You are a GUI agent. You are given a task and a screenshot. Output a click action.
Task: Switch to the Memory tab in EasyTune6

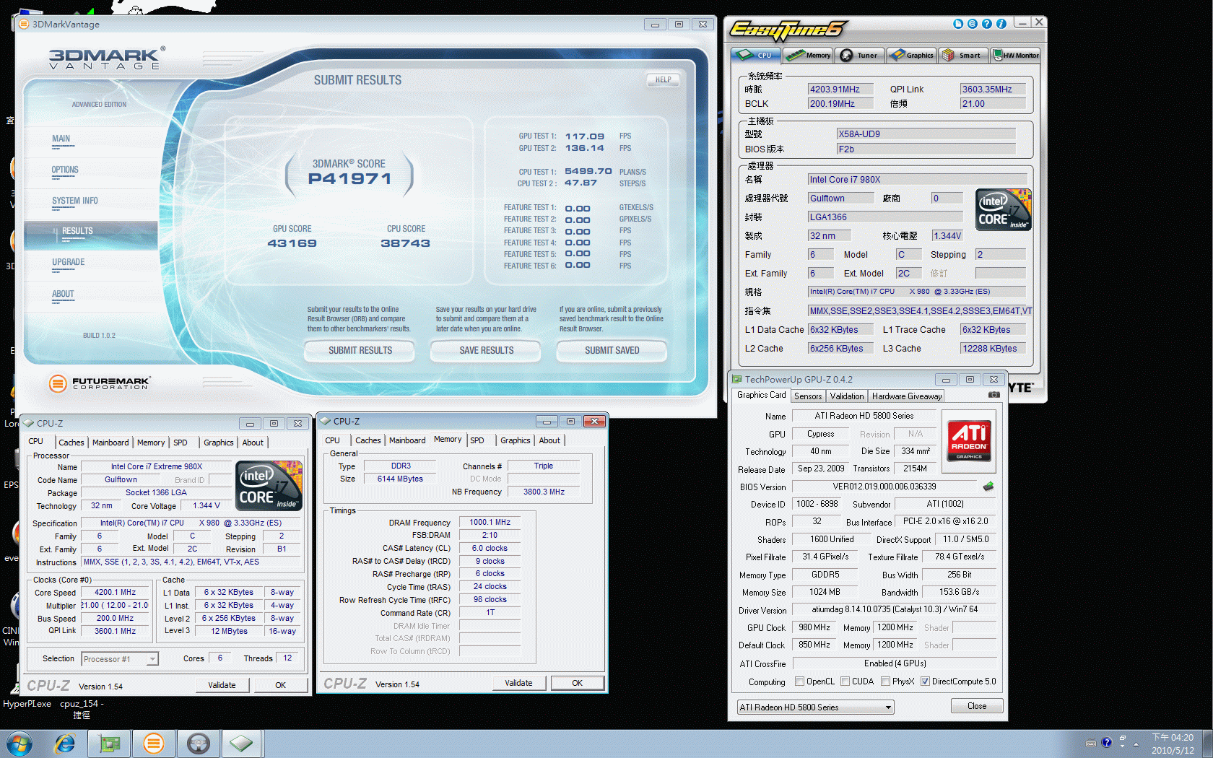click(809, 55)
